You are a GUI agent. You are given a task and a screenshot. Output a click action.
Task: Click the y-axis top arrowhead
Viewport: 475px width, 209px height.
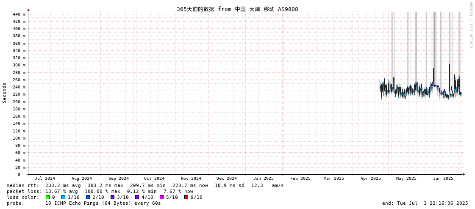pyautogui.click(x=28, y=10)
